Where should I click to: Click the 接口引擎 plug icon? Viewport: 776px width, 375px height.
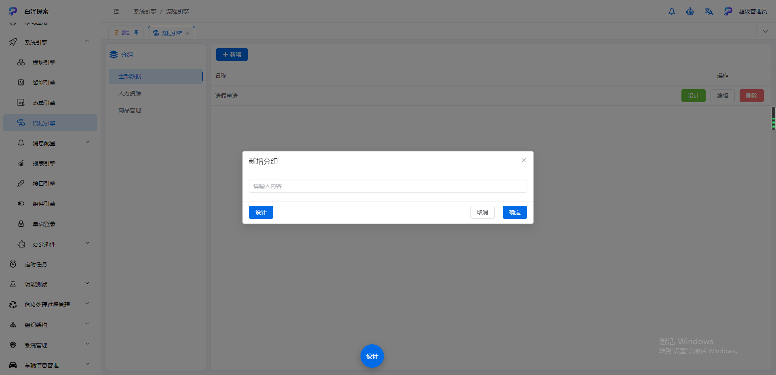tap(21, 183)
